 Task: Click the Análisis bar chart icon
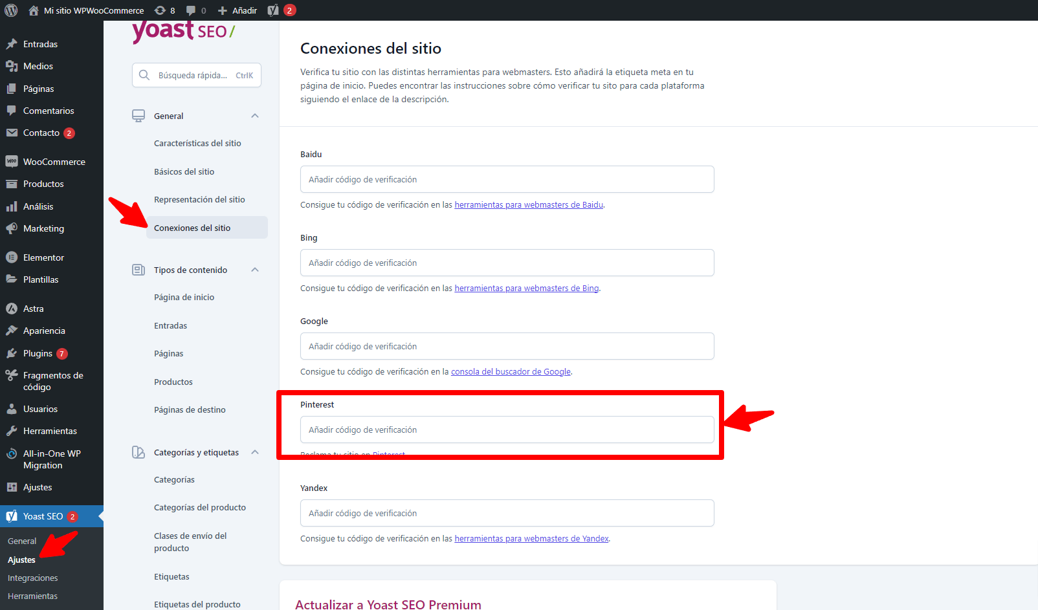12,206
